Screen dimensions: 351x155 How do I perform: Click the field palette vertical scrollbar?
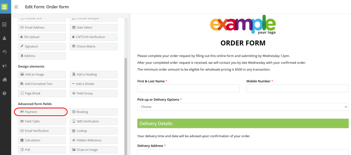(x=125, y=103)
